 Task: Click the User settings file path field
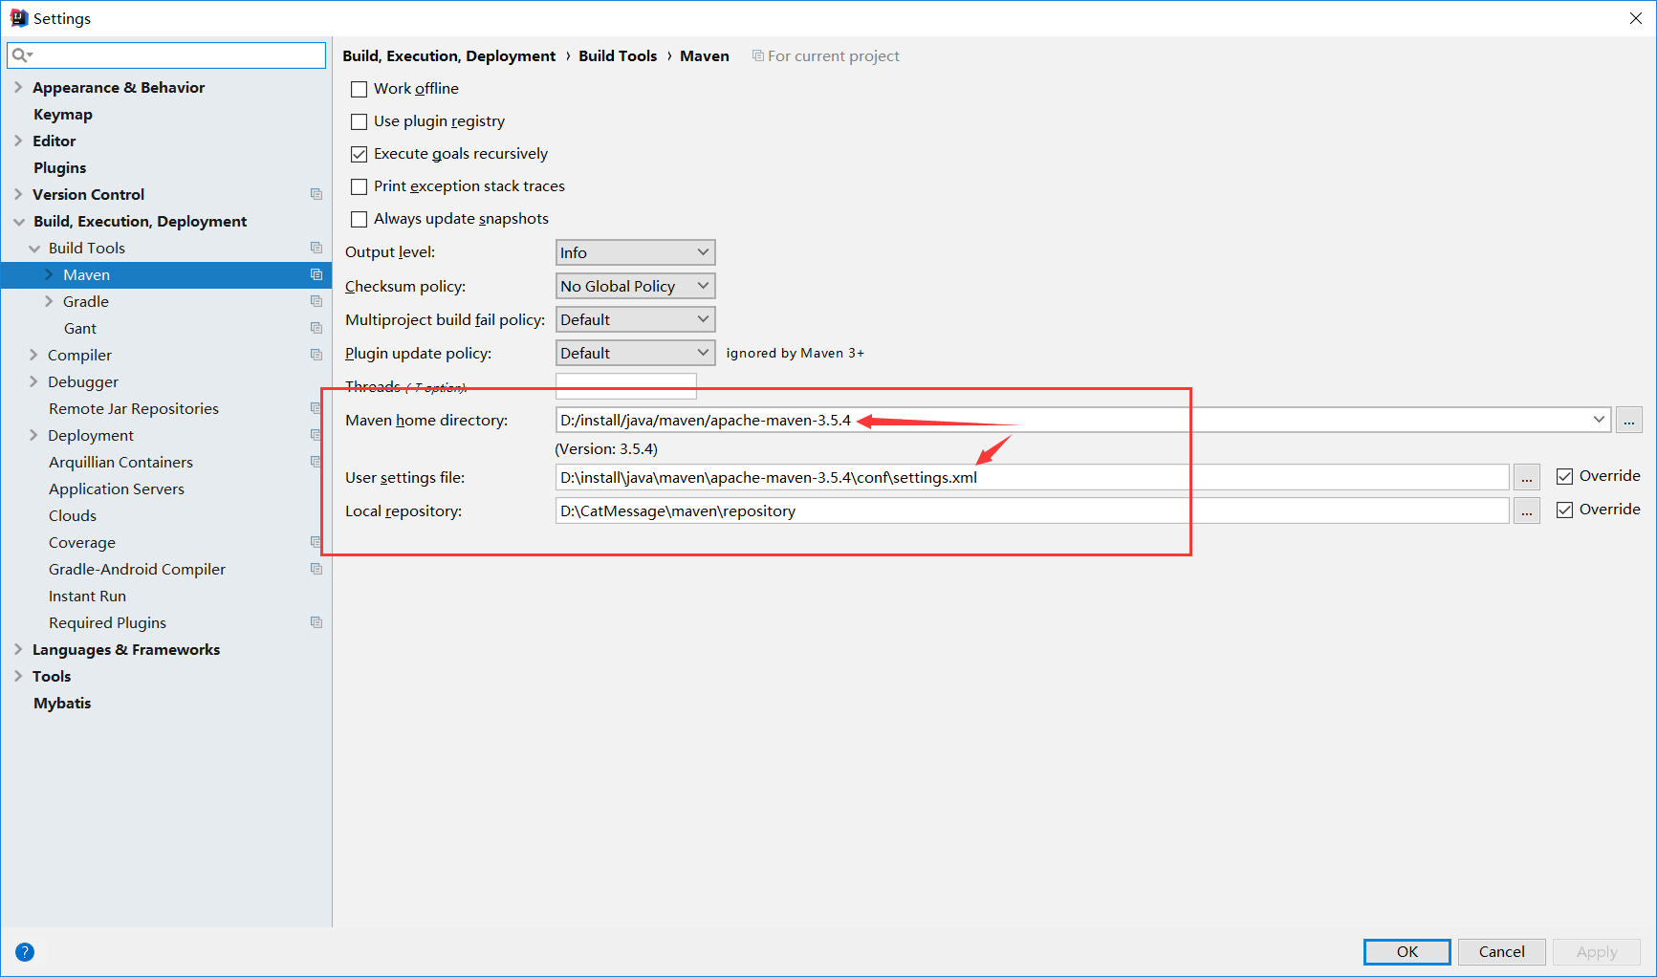(x=1033, y=477)
